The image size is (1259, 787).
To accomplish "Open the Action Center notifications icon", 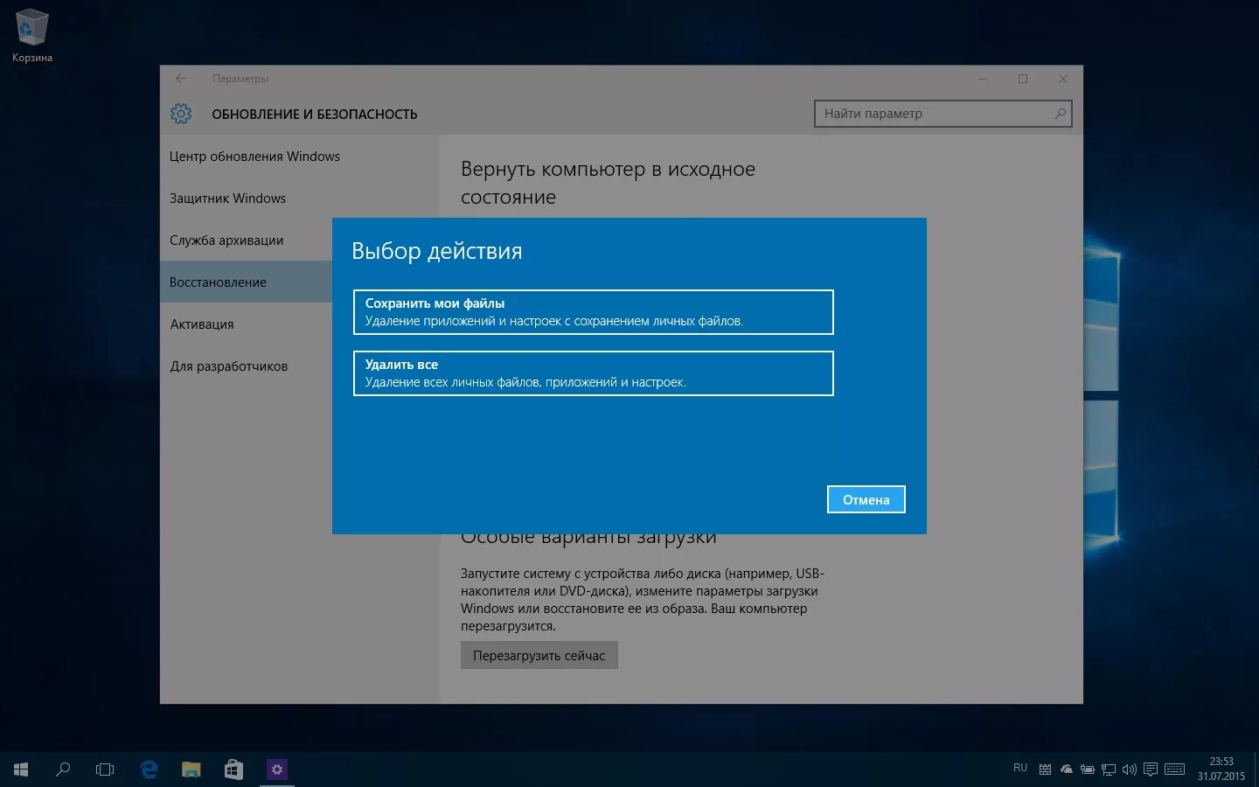I will pyautogui.click(x=1151, y=770).
